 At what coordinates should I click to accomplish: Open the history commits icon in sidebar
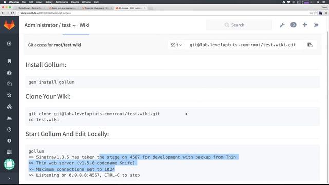9,95
